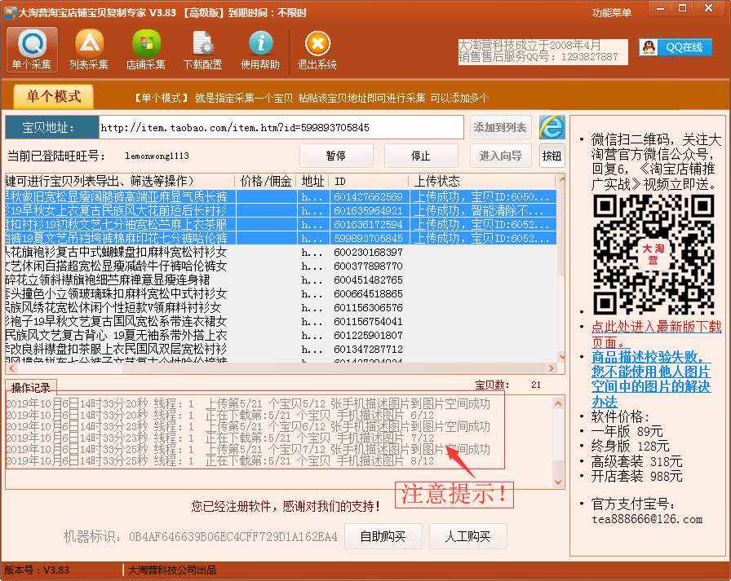Click the 人工购买 button
731x581 pixels.
tap(468, 536)
